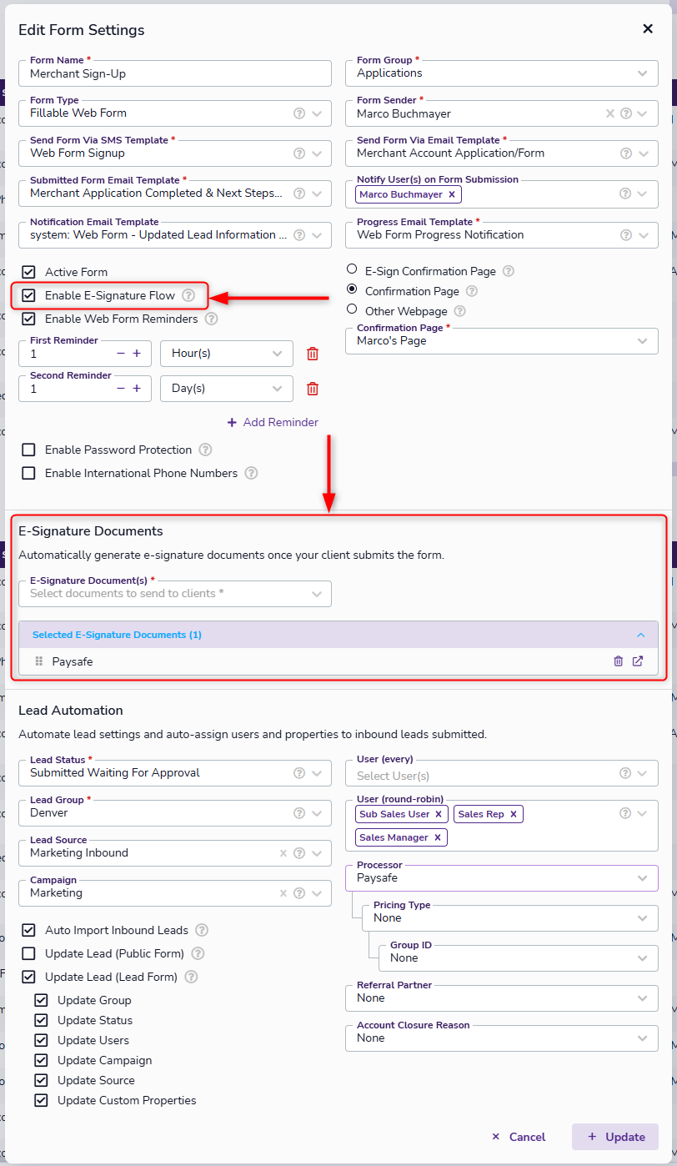This screenshot has width=677, height=1166.
Task: Check Update Lead (Public Form)
Action: [29, 953]
